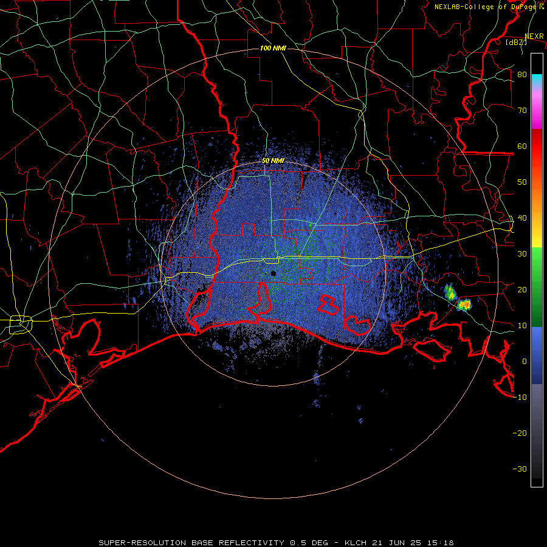
Task: Click the 0.5 DEG elevation text
Action: click(309, 543)
